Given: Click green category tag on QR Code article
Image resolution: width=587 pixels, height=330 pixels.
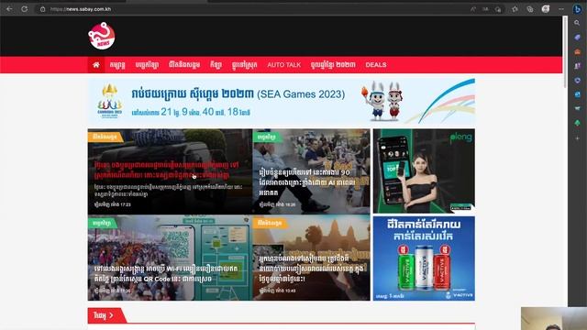Looking at the screenshot, I should pyautogui.click(x=102, y=223).
